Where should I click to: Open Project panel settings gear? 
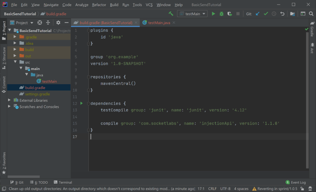coord(58,23)
